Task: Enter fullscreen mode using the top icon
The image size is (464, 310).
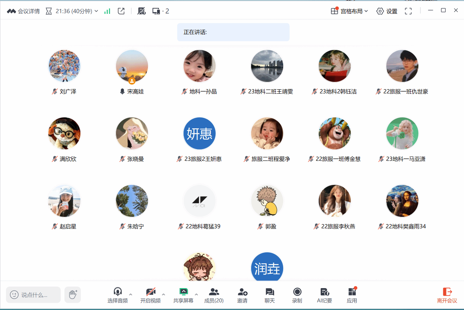Action: click(408, 11)
